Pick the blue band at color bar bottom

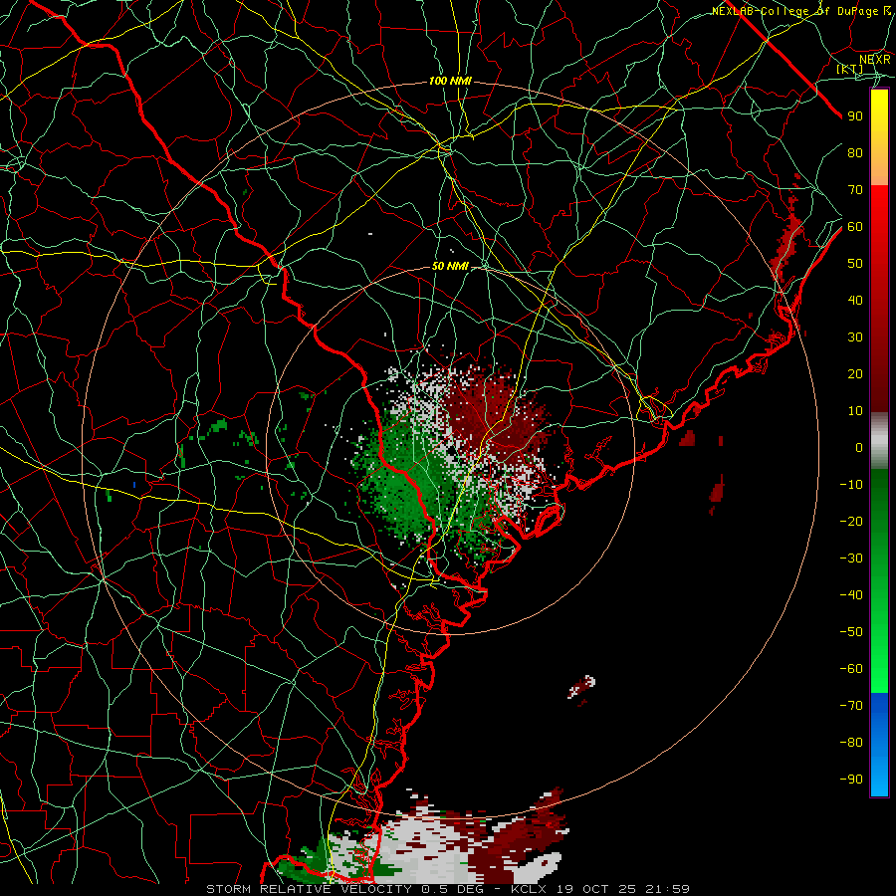pos(879,745)
